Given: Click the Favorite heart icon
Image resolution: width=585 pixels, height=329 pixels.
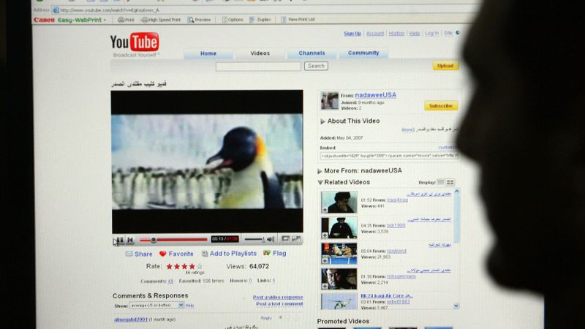Looking at the screenshot, I should pyautogui.click(x=162, y=254).
